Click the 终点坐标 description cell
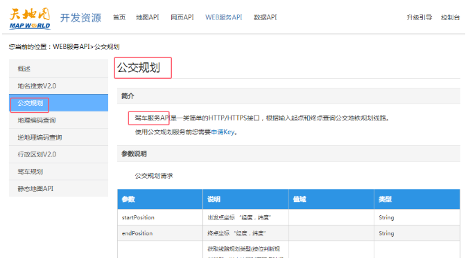 pyautogui.click(x=245, y=233)
